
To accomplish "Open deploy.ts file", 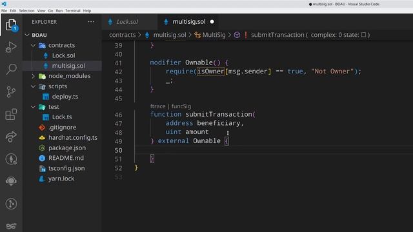I will point(65,97).
